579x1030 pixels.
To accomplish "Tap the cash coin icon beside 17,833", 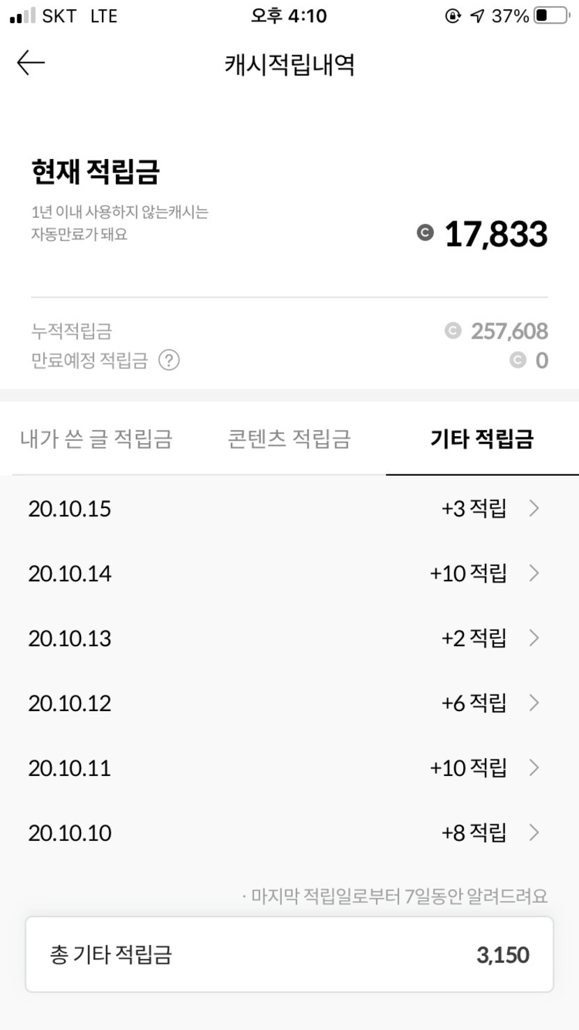I will pos(425,233).
